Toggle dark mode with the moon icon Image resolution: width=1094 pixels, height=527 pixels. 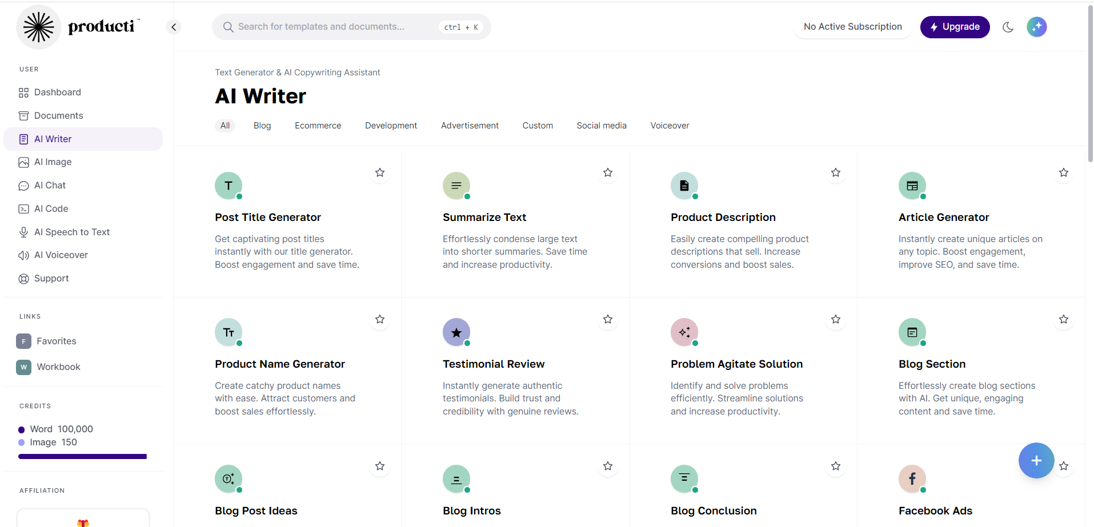click(x=1008, y=27)
